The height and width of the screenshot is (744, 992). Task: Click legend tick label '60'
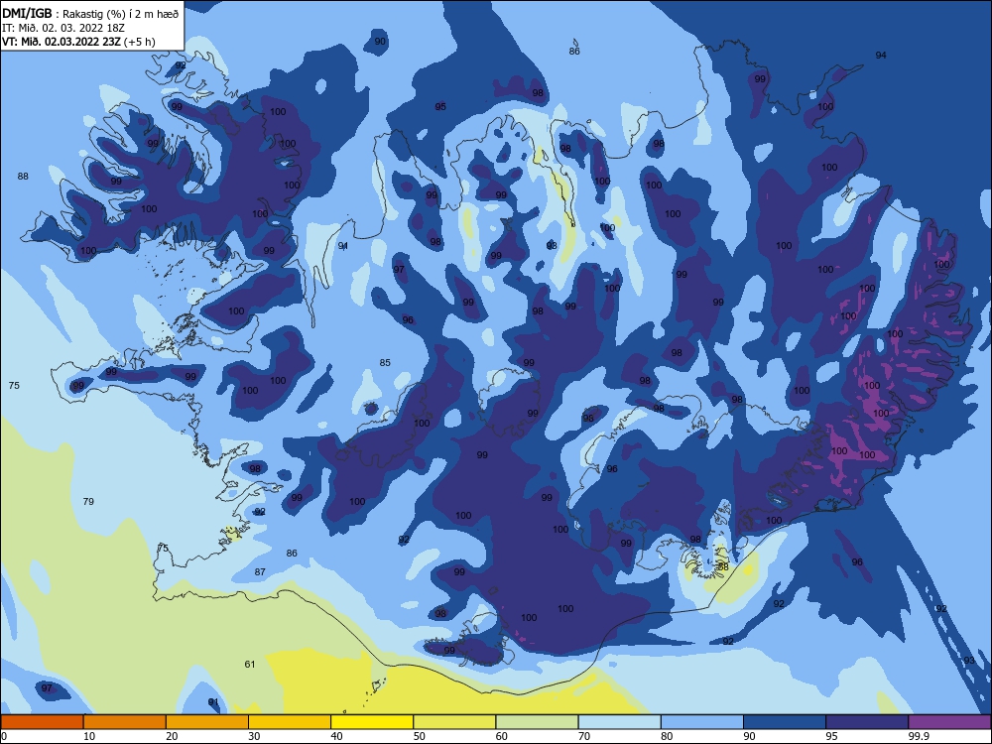(502, 736)
